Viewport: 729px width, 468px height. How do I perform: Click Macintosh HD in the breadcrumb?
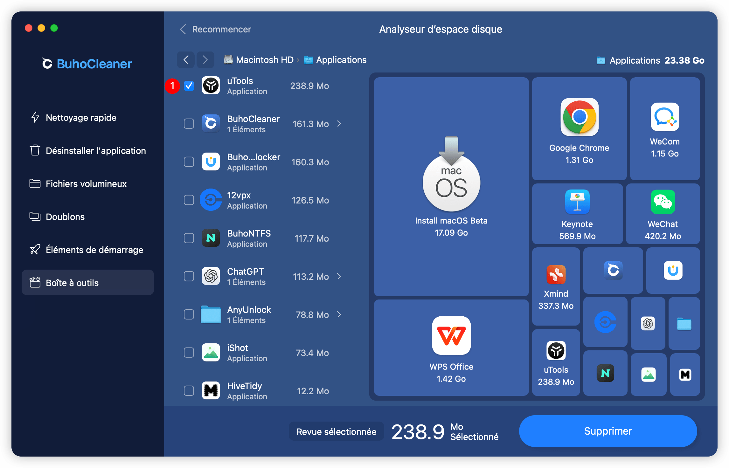(259, 60)
